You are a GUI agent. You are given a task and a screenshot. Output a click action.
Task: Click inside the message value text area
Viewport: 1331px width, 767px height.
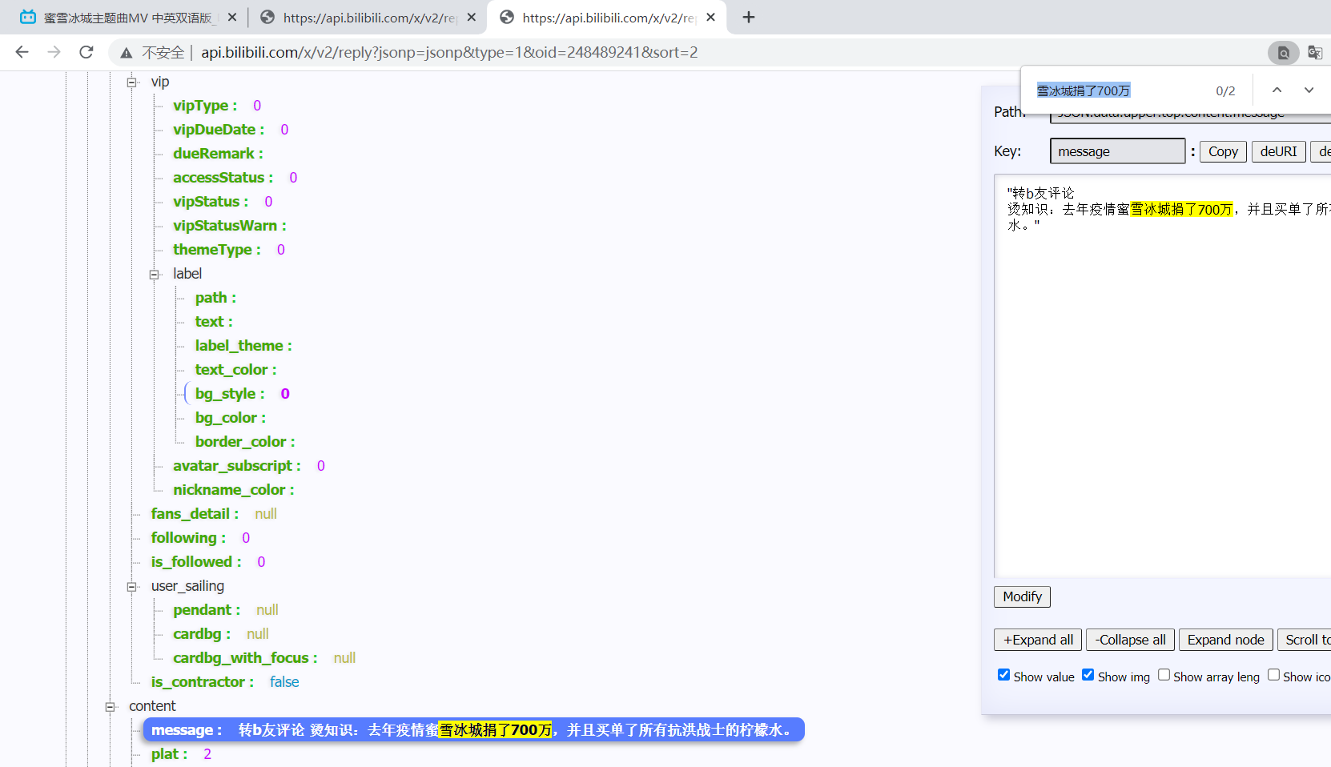[x=1162, y=375]
